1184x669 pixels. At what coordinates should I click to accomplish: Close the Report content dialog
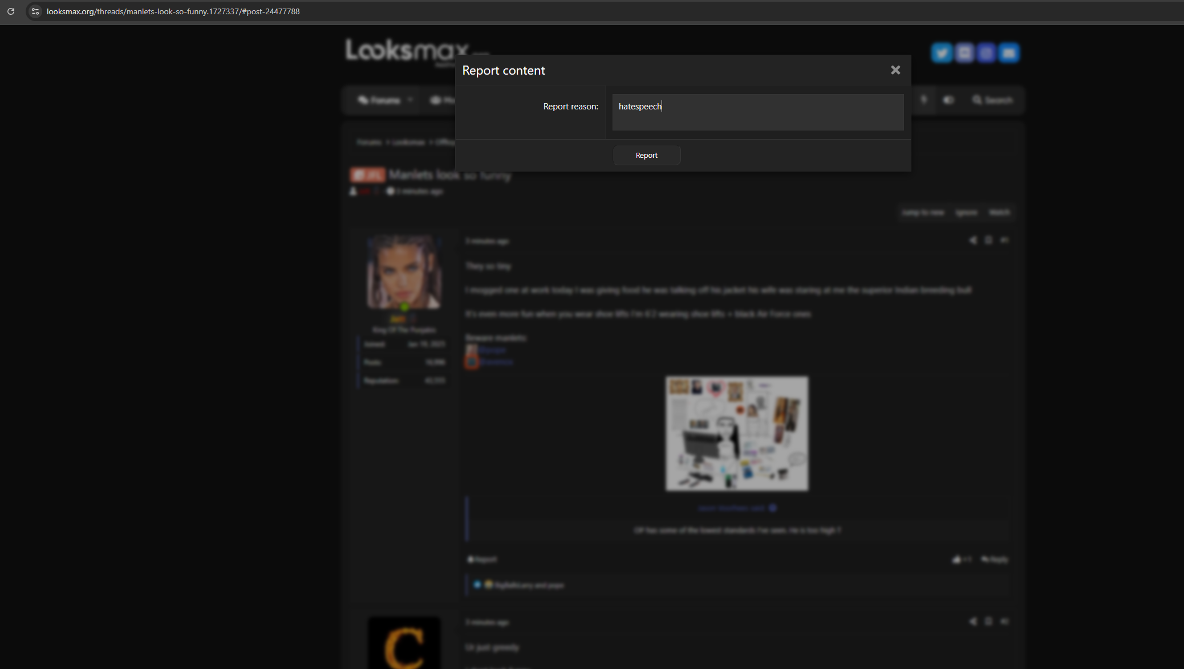895,70
